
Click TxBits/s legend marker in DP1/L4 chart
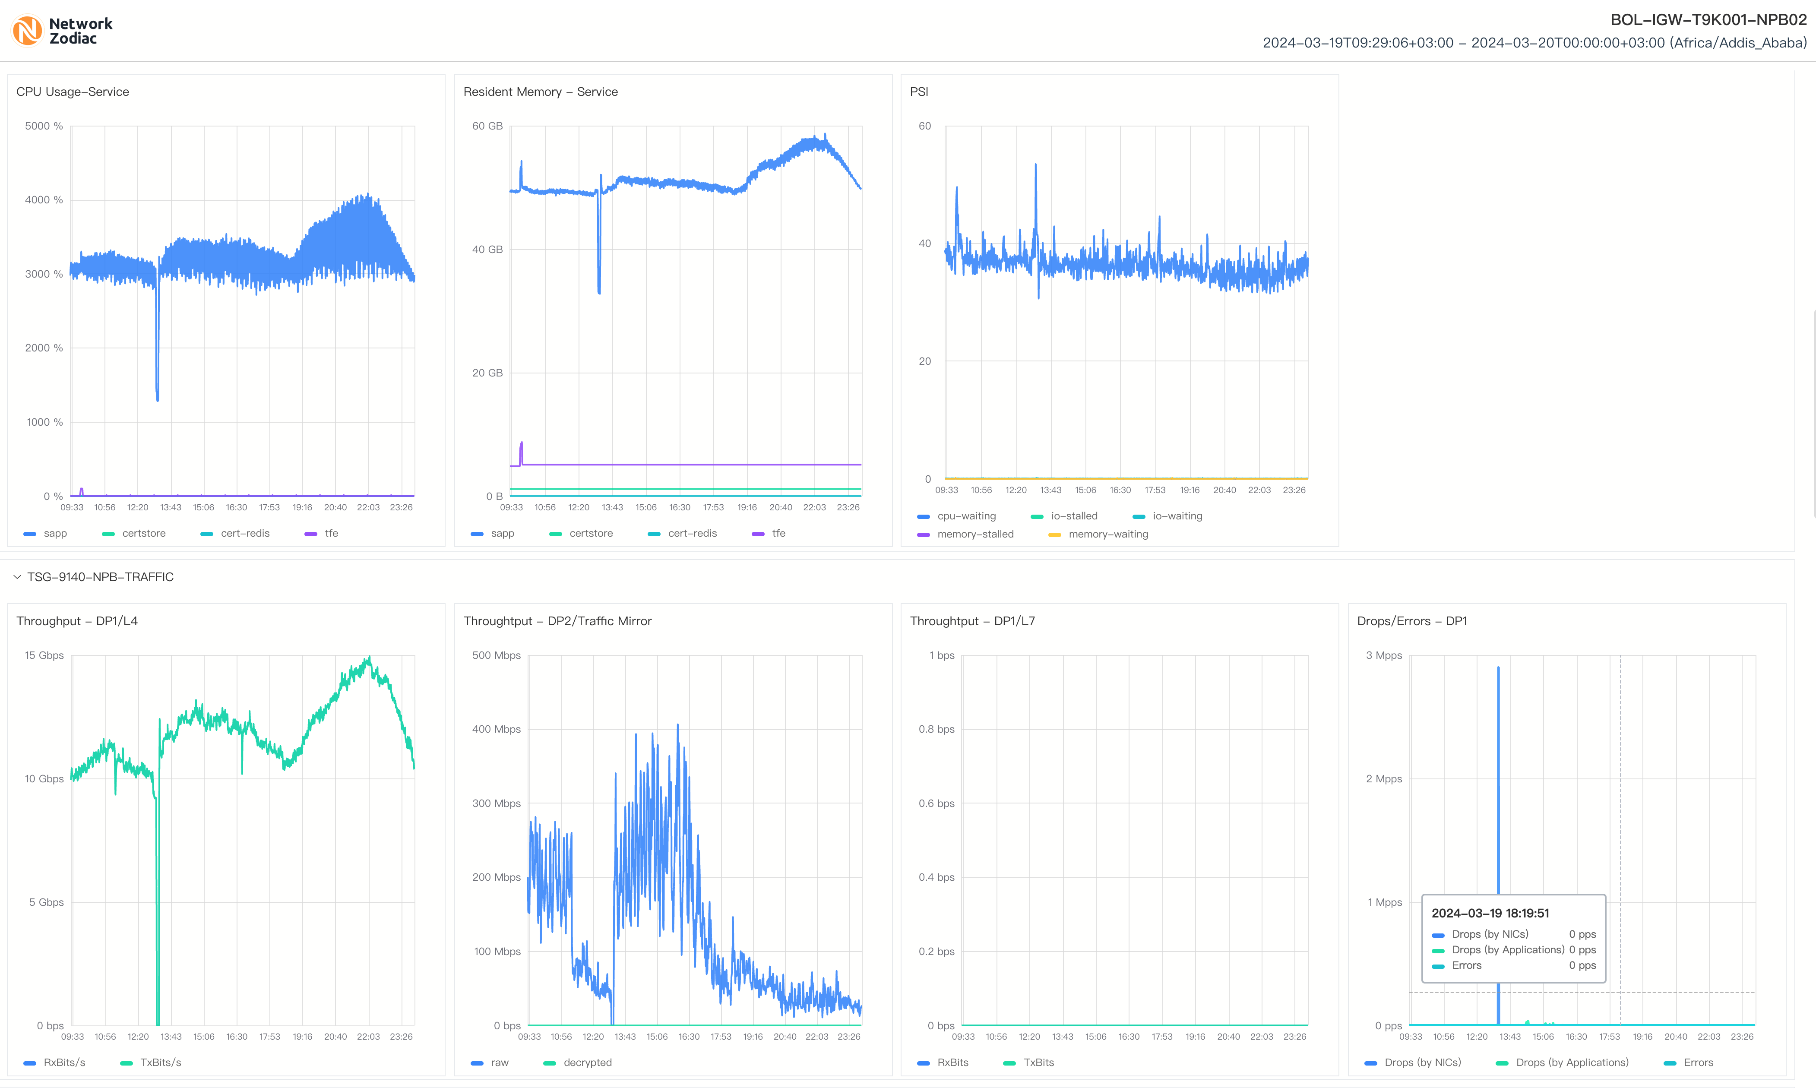pyautogui.click(x=126, y=1063)
